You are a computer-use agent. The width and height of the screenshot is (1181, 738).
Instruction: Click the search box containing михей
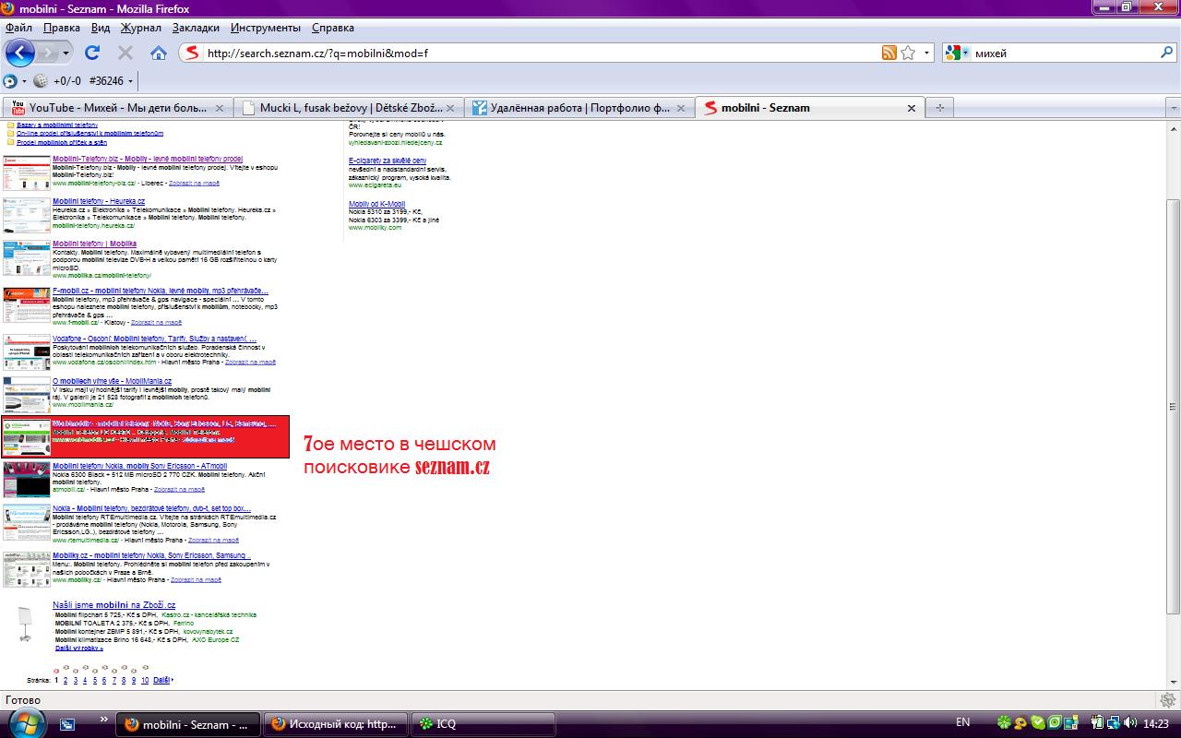click(1061, 53)
